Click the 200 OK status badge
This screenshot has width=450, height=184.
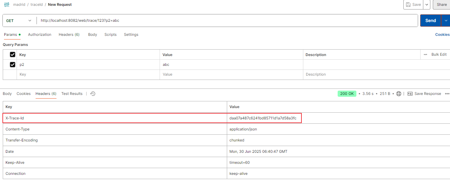click(347, 93)
